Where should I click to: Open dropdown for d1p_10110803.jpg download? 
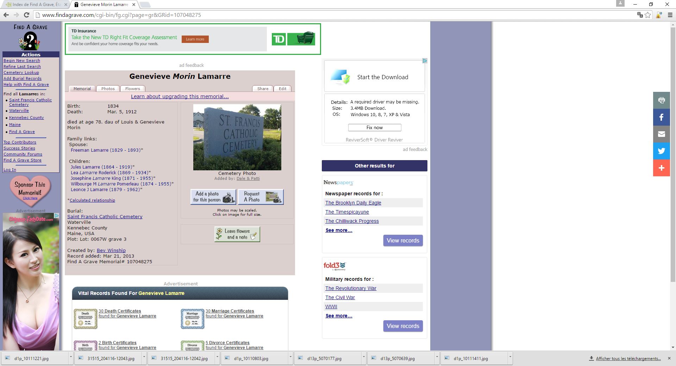click(290, 357)
